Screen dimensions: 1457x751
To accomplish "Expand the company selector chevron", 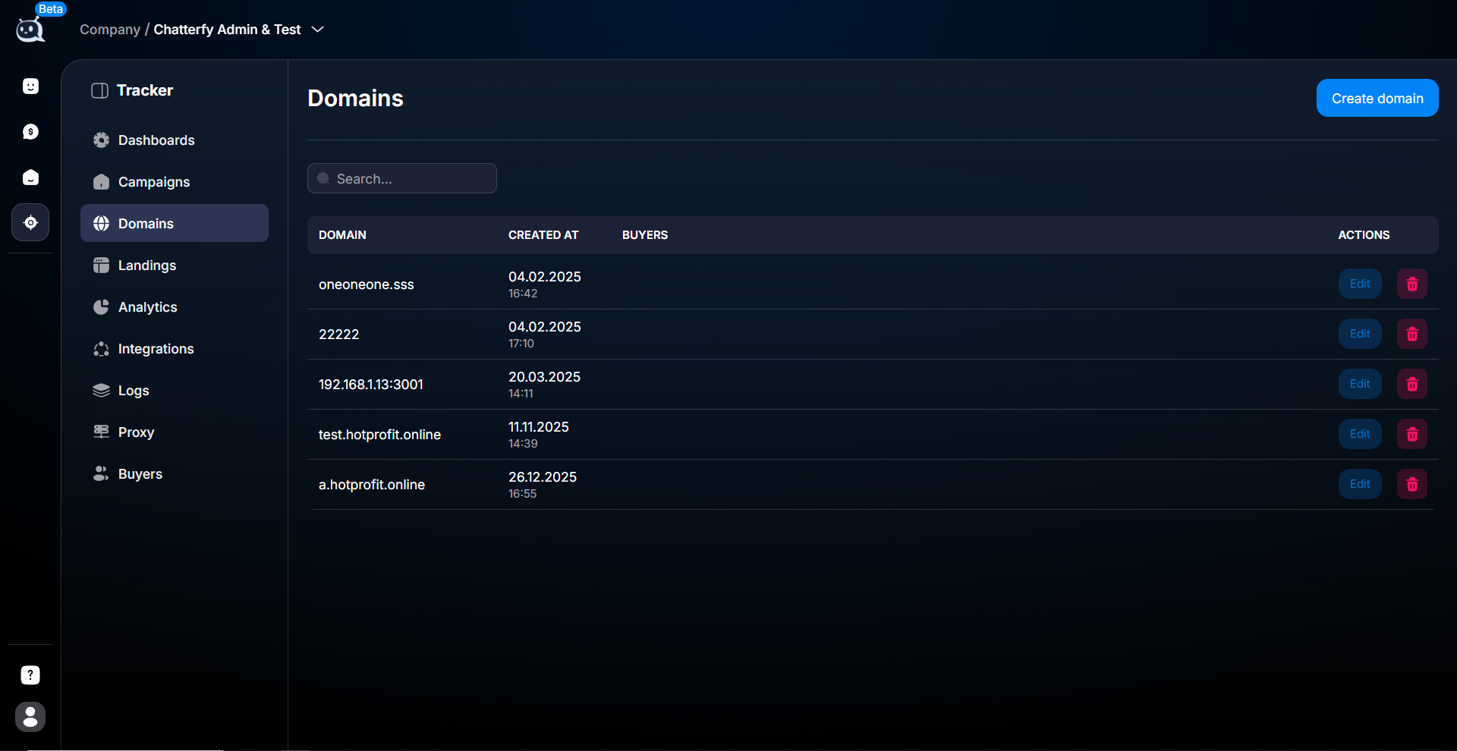I will [318, 30].
